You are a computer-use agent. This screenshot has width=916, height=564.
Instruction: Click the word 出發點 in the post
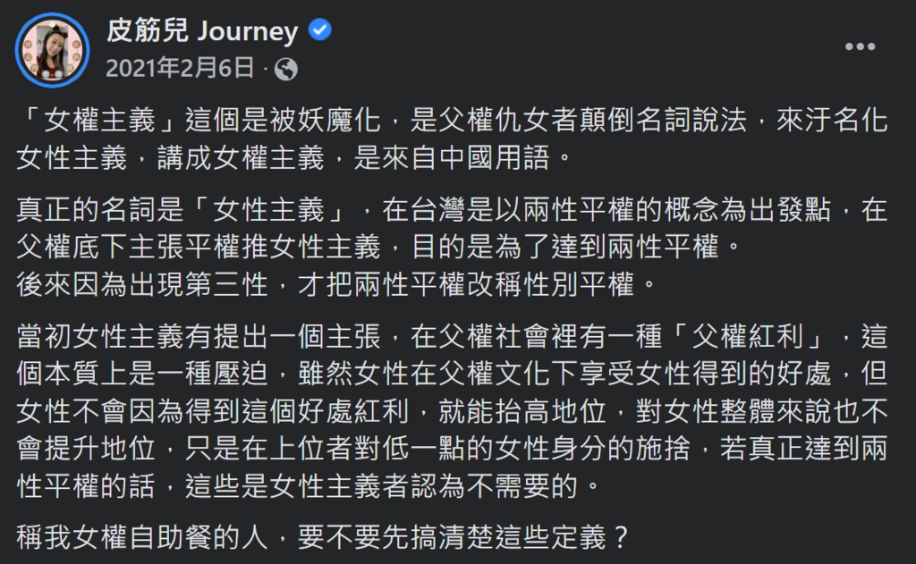tap(790, 210)
